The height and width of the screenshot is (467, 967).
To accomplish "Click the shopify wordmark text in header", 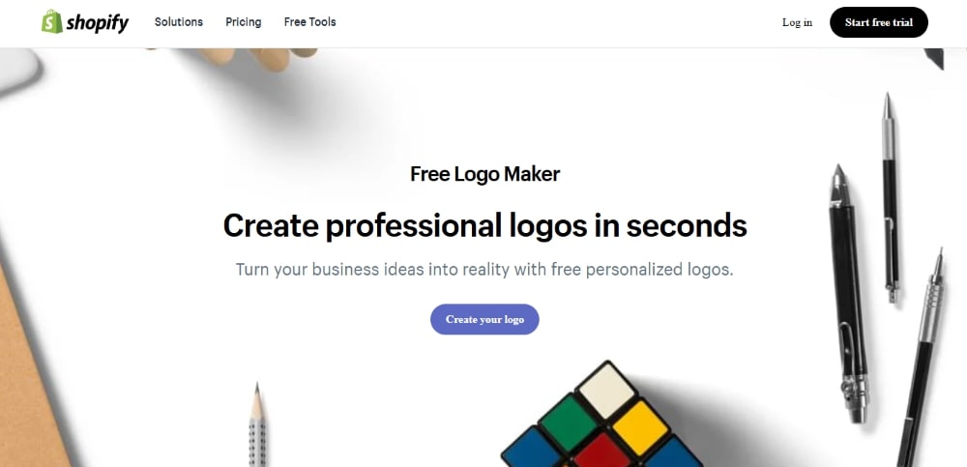I will (x=98, y=23).
